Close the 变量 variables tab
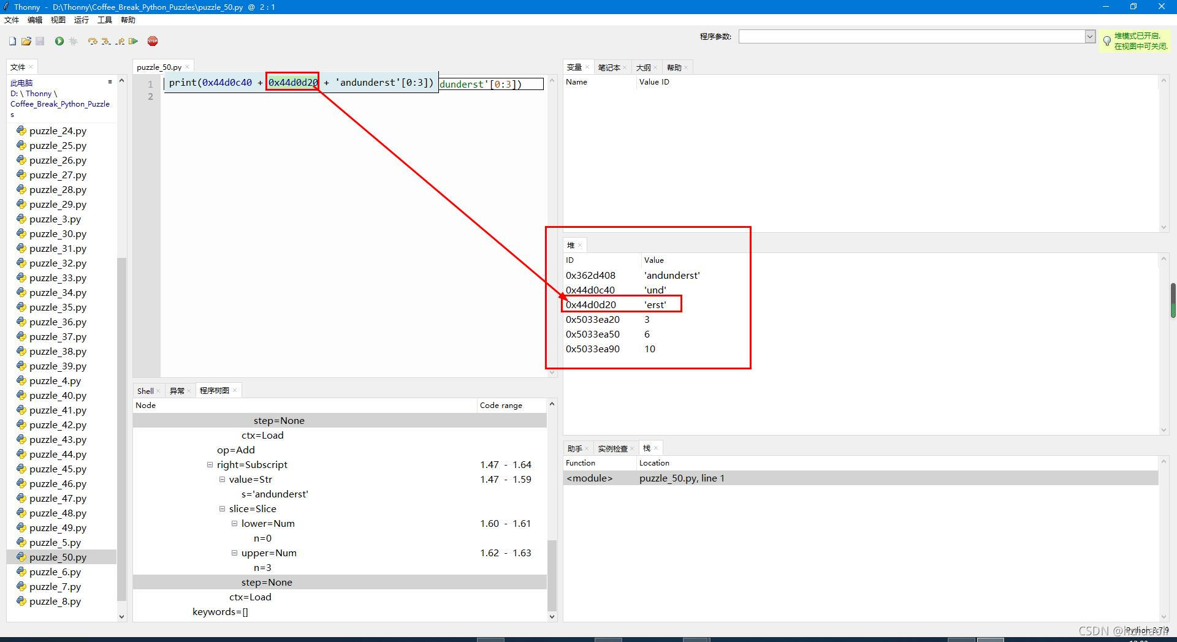Viewport: 1177px width, 642px height. point(587,67)
